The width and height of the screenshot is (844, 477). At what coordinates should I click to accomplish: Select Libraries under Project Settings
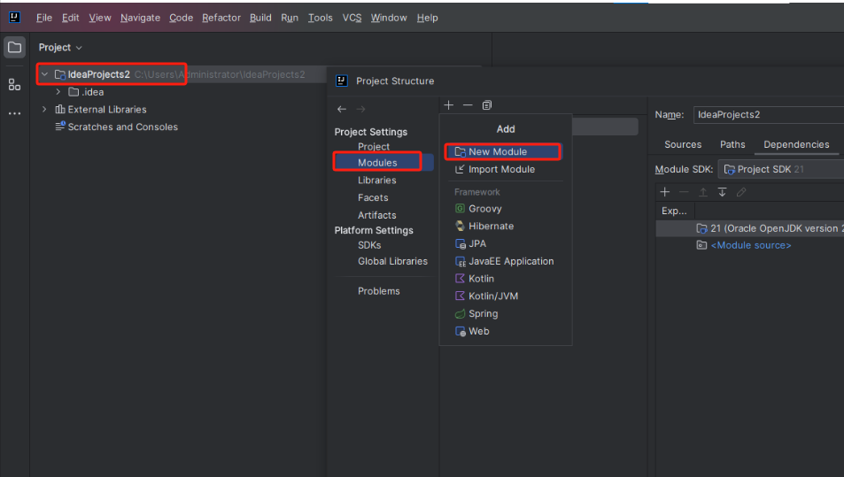376,181
